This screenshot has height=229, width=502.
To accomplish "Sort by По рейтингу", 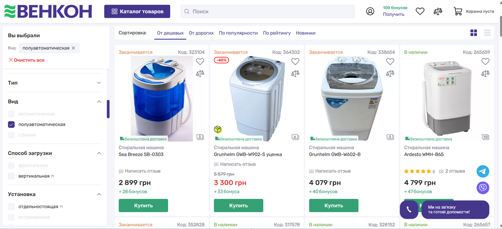I will (x=277, y=33).
